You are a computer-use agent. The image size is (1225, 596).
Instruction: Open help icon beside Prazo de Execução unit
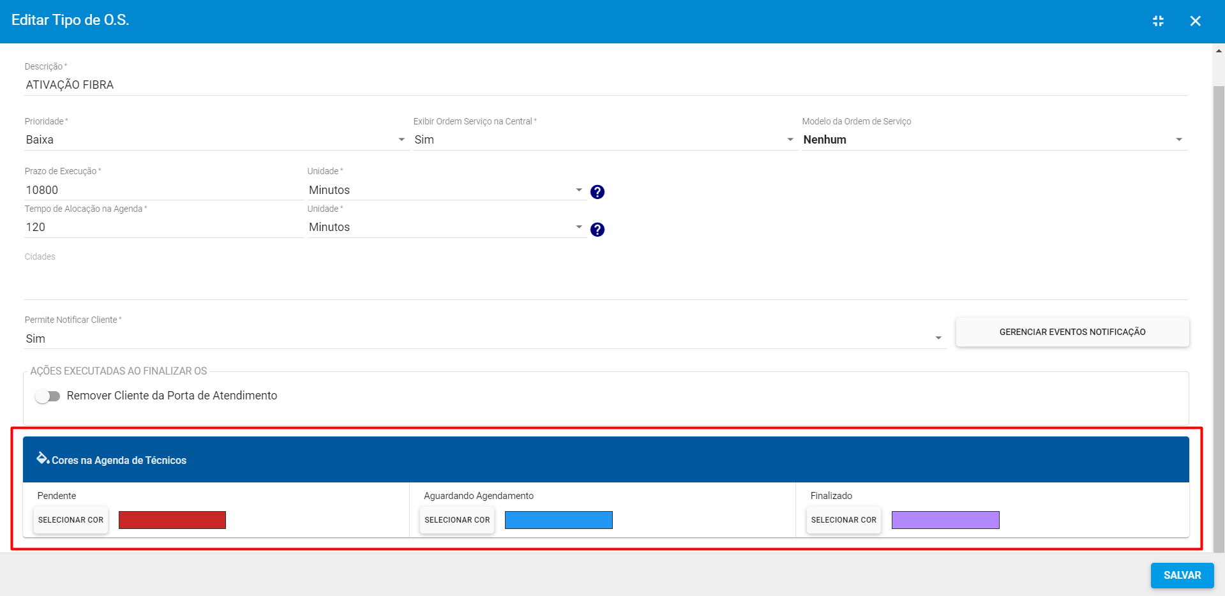coord(597,191)
